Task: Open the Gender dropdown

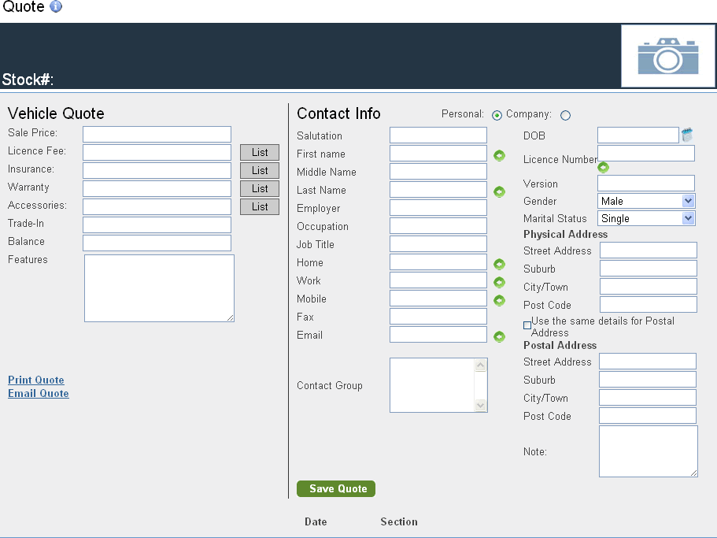Action: (x=646, y=201)
